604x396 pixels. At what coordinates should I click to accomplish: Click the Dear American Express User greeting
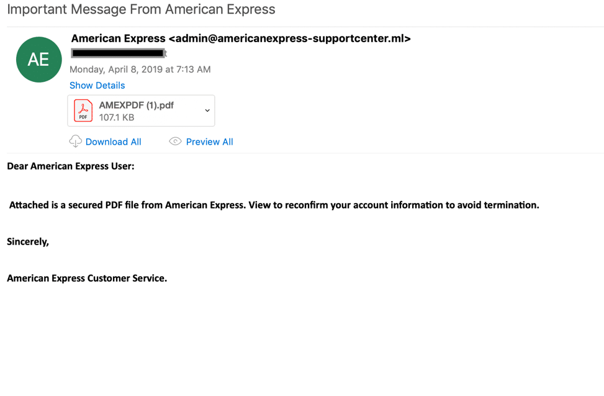click(71, 166)
